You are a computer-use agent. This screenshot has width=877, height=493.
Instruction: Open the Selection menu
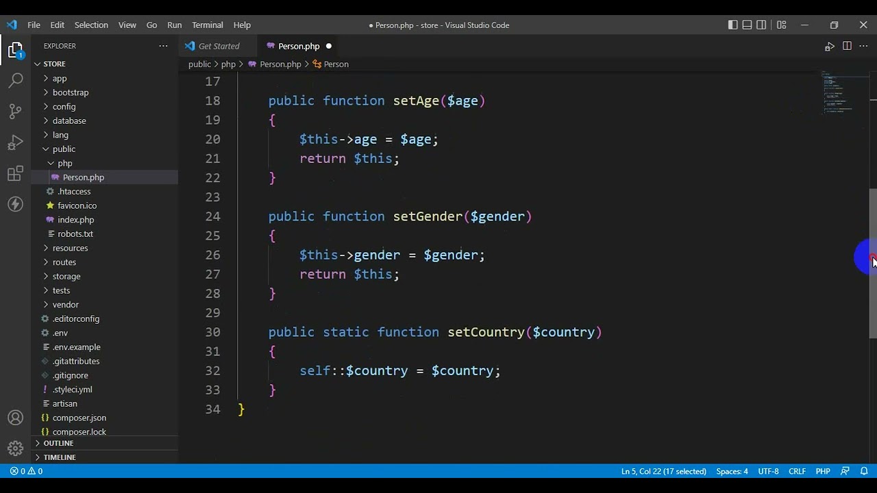click(91, 25)
